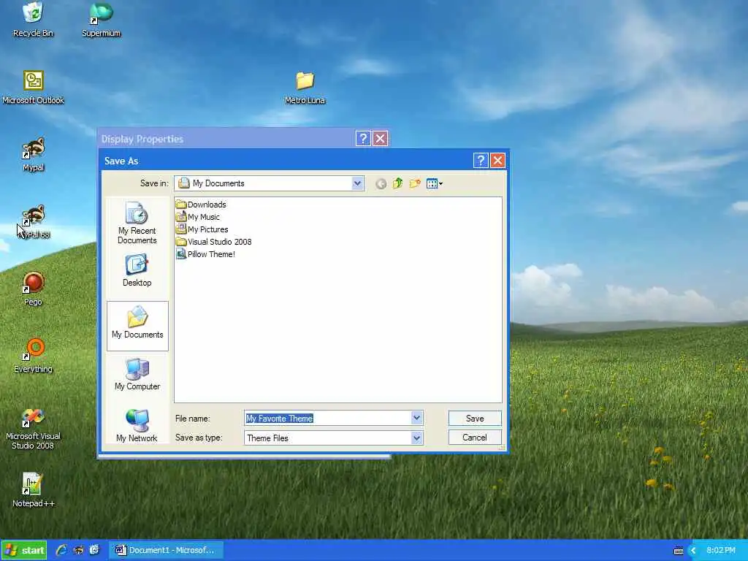Launch Mypal from quick launch

[x=78, y=551]
